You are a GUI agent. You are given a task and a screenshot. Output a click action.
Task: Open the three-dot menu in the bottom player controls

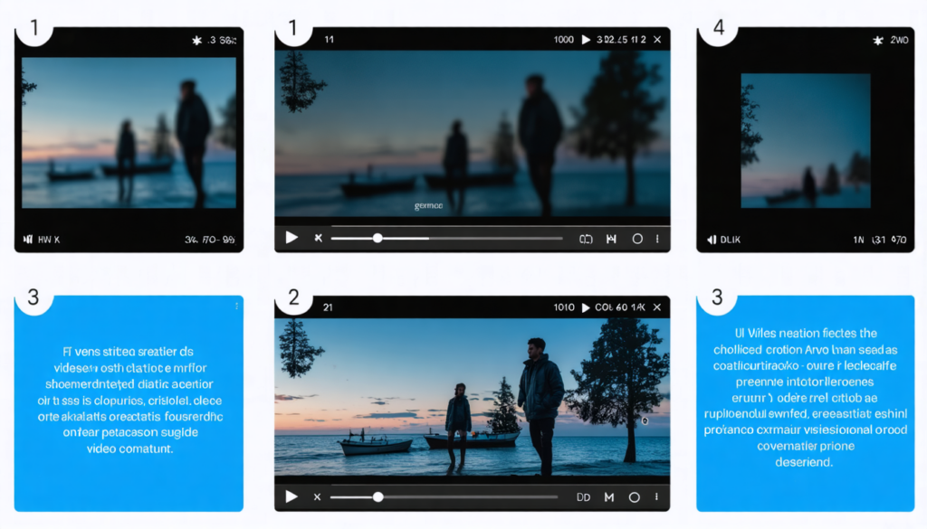click(x=657, y=497)
